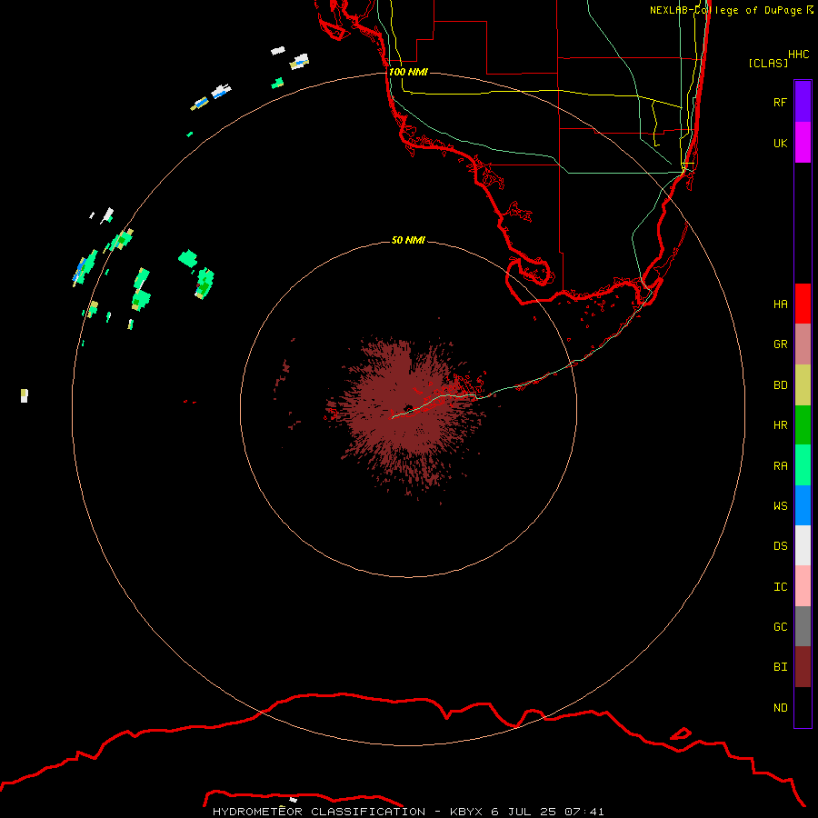The height and width of the screenshot is (818, 818).
Task: Select the GR pink legend swatch
Action: (x=803, y=344)
